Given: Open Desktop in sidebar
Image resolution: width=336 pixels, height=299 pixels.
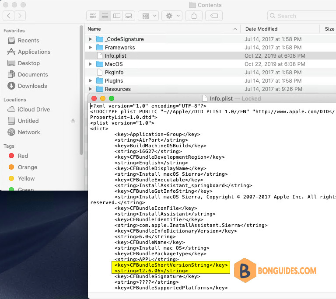Looking at the screenshot, I should tap(24, 63).
